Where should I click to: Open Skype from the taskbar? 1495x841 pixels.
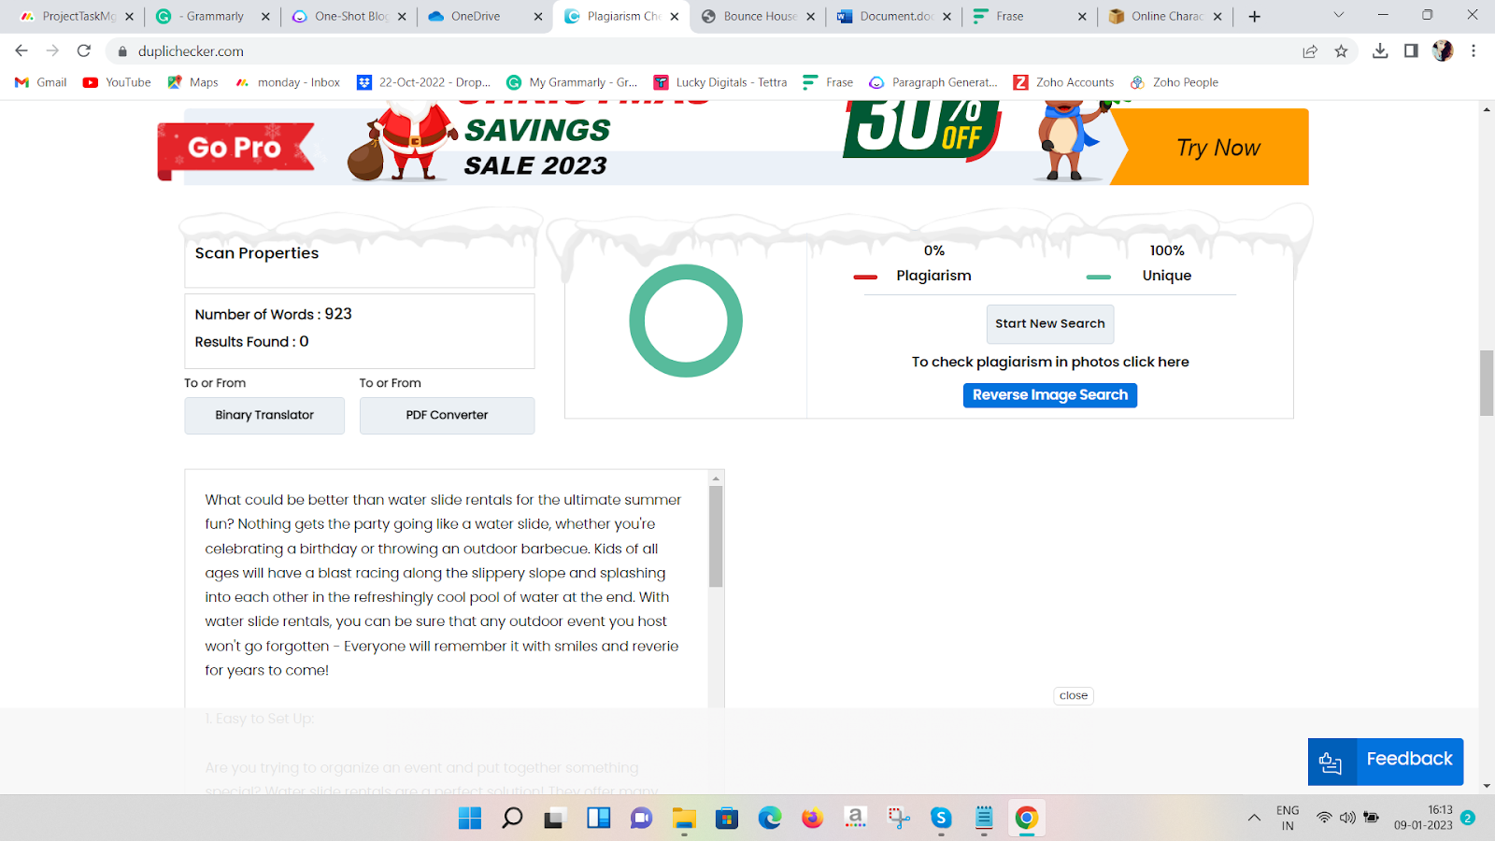[941, 819]
